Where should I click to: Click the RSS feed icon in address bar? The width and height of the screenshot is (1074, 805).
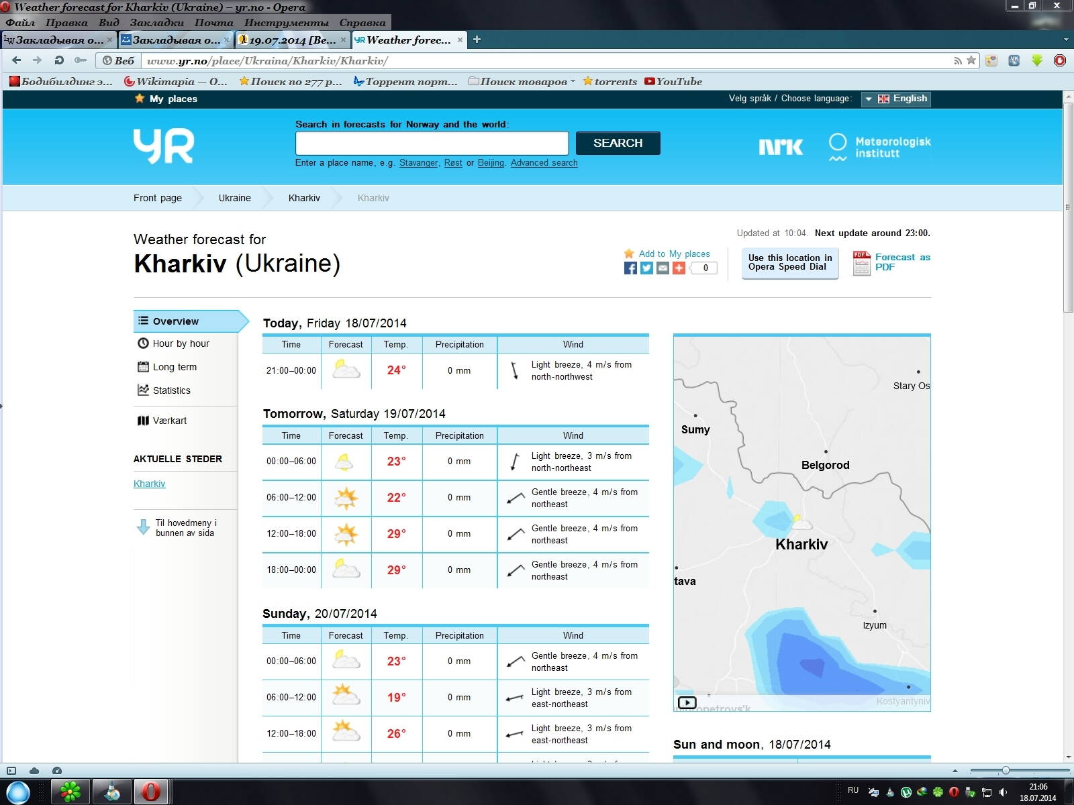[958, 60]
